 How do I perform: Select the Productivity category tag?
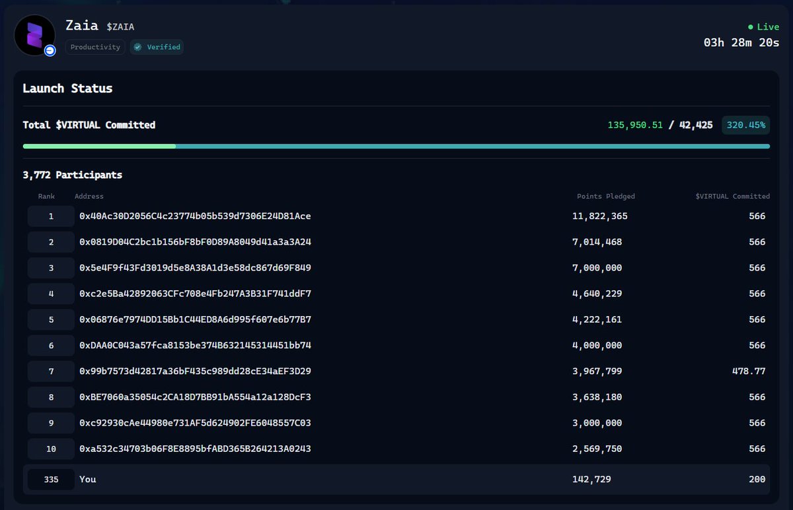tap(95, 48)
